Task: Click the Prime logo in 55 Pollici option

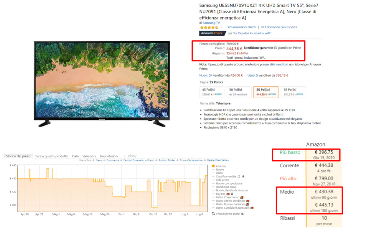Action: point(272,94)
